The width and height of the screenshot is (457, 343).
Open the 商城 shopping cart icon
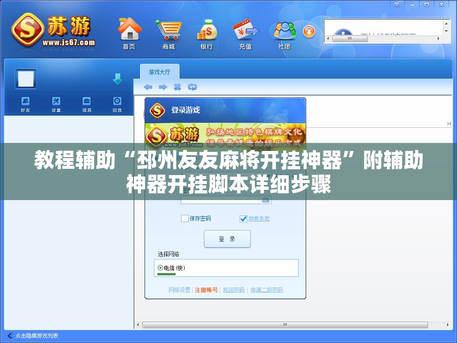[168, 33]
